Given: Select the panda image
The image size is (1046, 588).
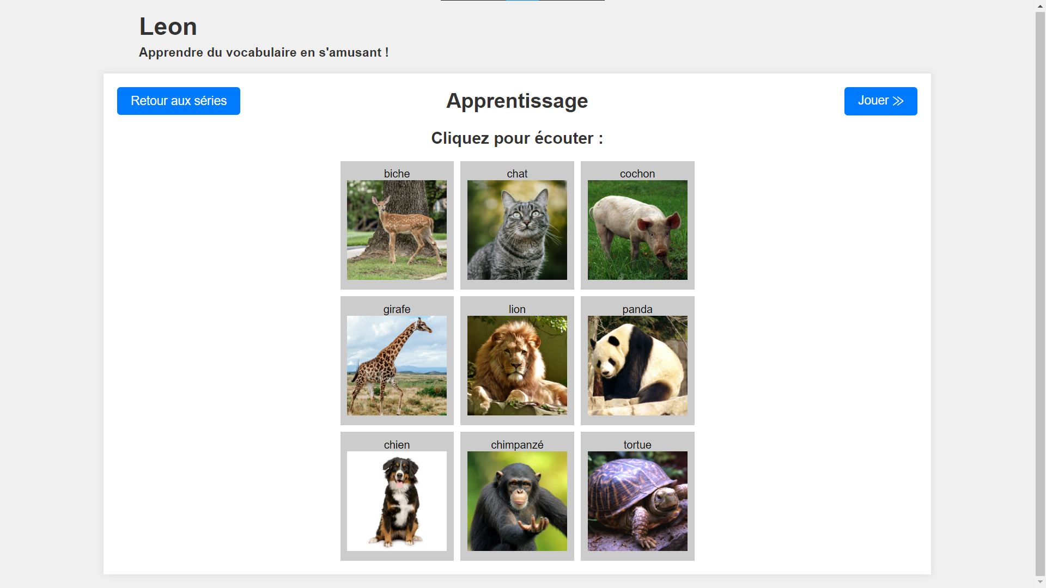Looking at the screenshot, I should click(637, 365).
